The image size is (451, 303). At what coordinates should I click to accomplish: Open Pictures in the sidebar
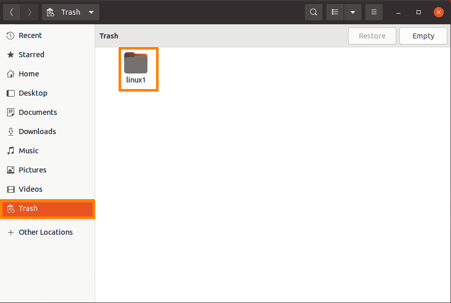(x=48, y=170)
